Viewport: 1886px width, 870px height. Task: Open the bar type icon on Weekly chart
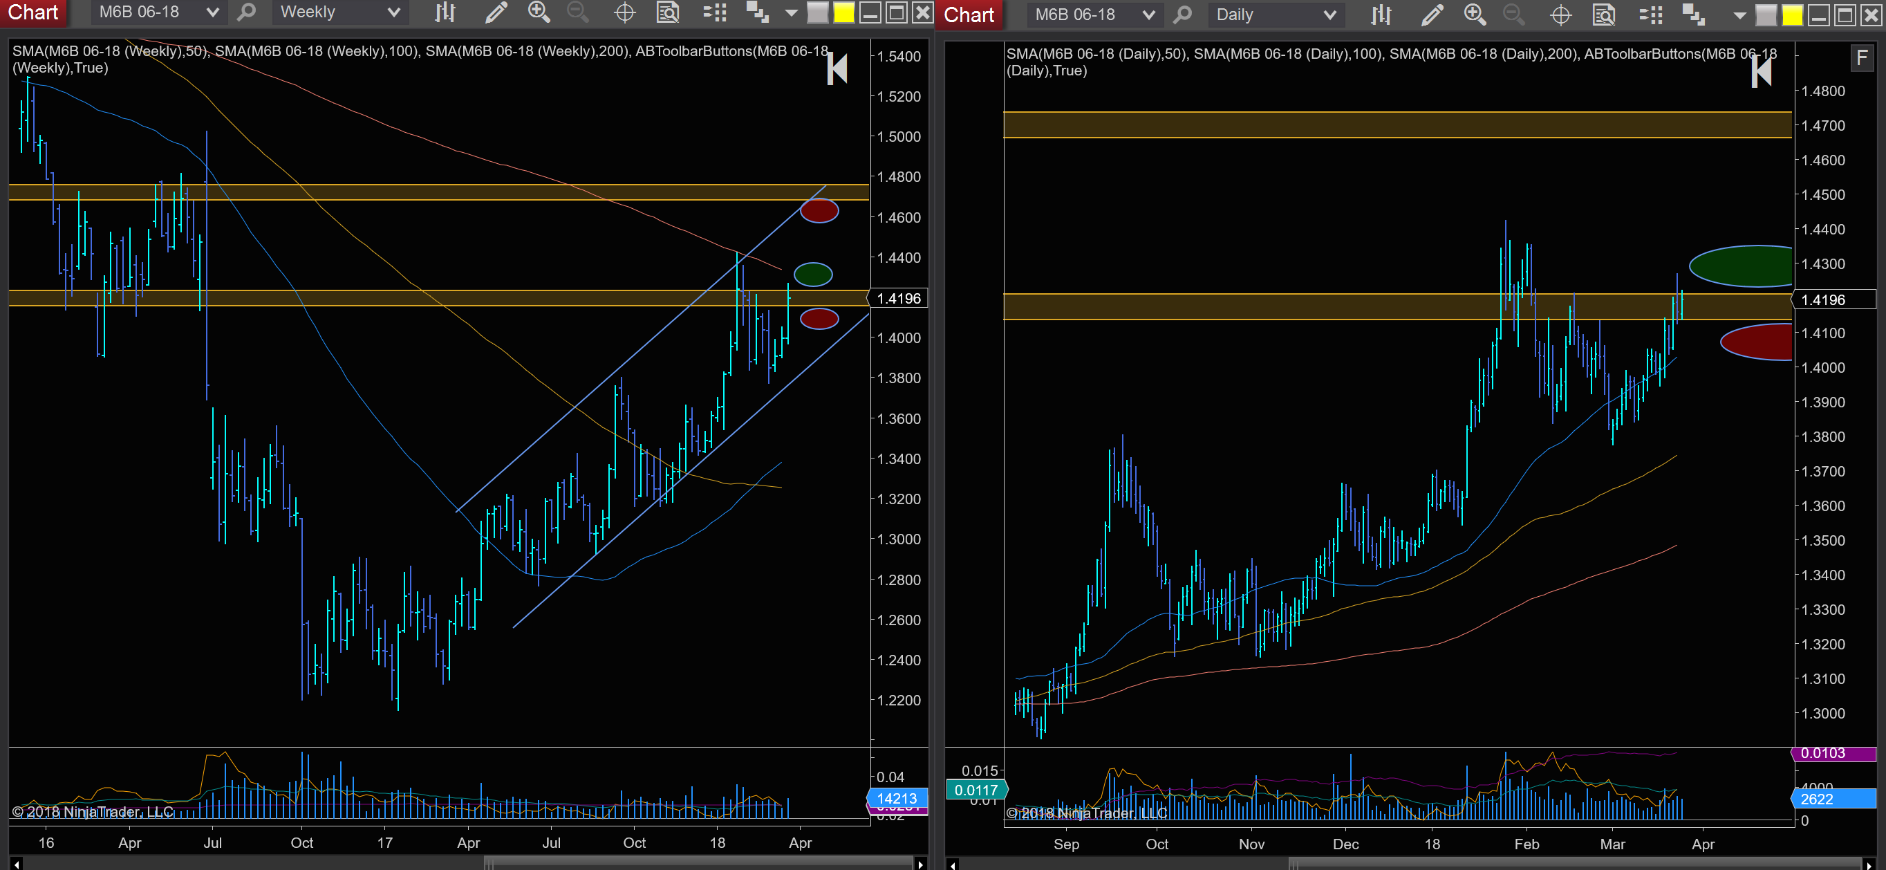[x=445, y=12]
